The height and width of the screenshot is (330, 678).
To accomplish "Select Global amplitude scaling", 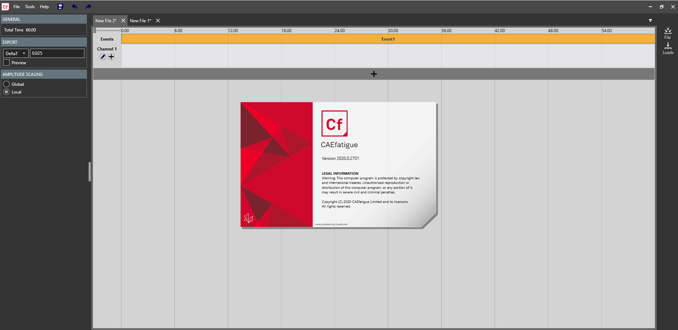I will (6, 84).
